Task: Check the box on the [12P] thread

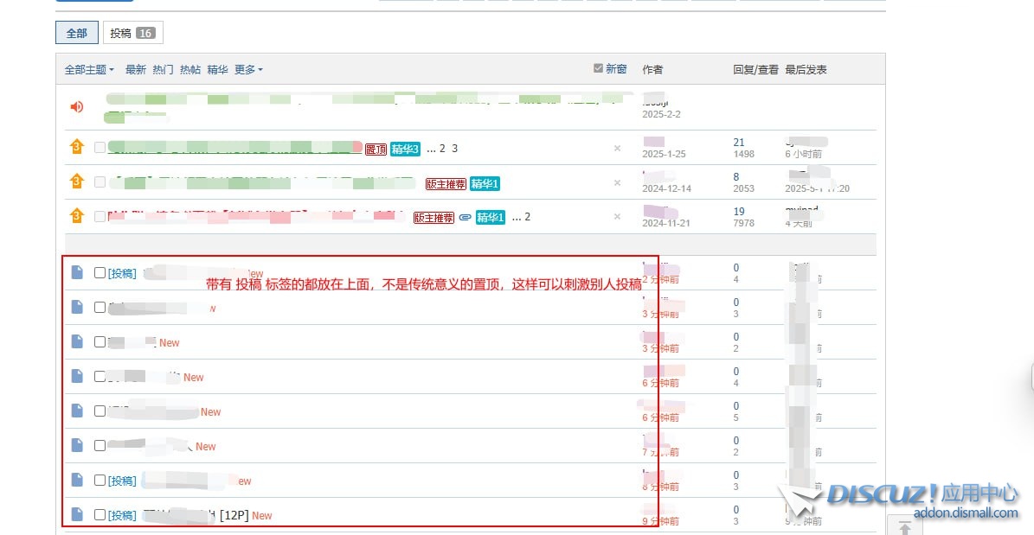Action: click(x=100, y=515)
